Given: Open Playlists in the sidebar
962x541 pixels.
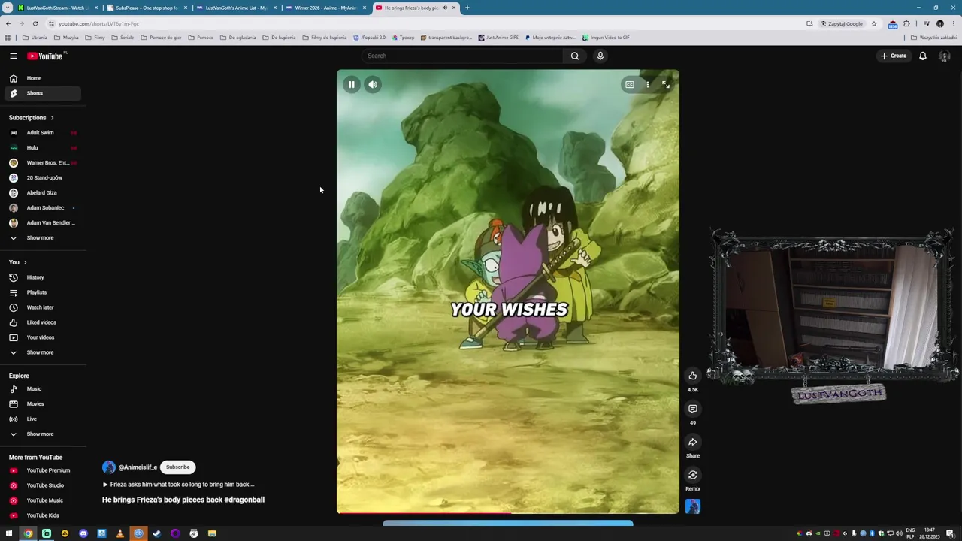Looking at the screenshot, I should 42,292.
